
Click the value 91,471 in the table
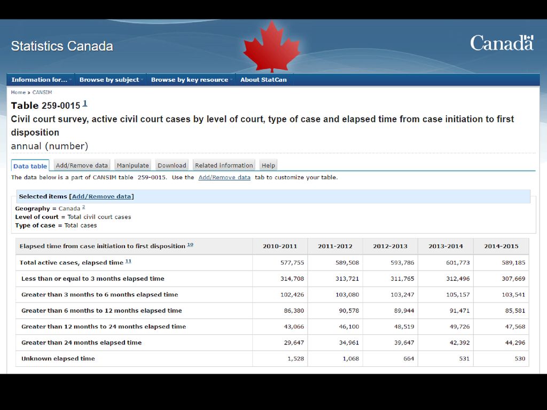tap(459, 311)
